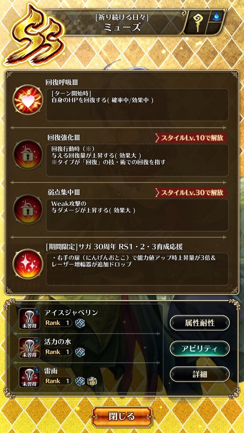Tap the 回復呼吸III heart ability icon
244x433 pixels.
coord(28,100)
